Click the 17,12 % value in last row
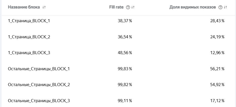This screenshot has height=107, width=236. point(217,101)
